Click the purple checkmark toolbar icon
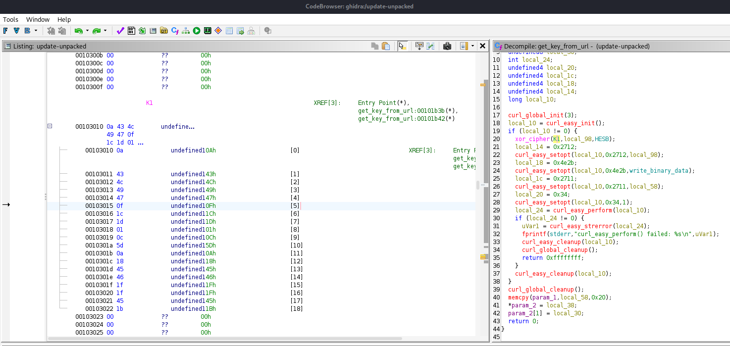 coord(120,31)
